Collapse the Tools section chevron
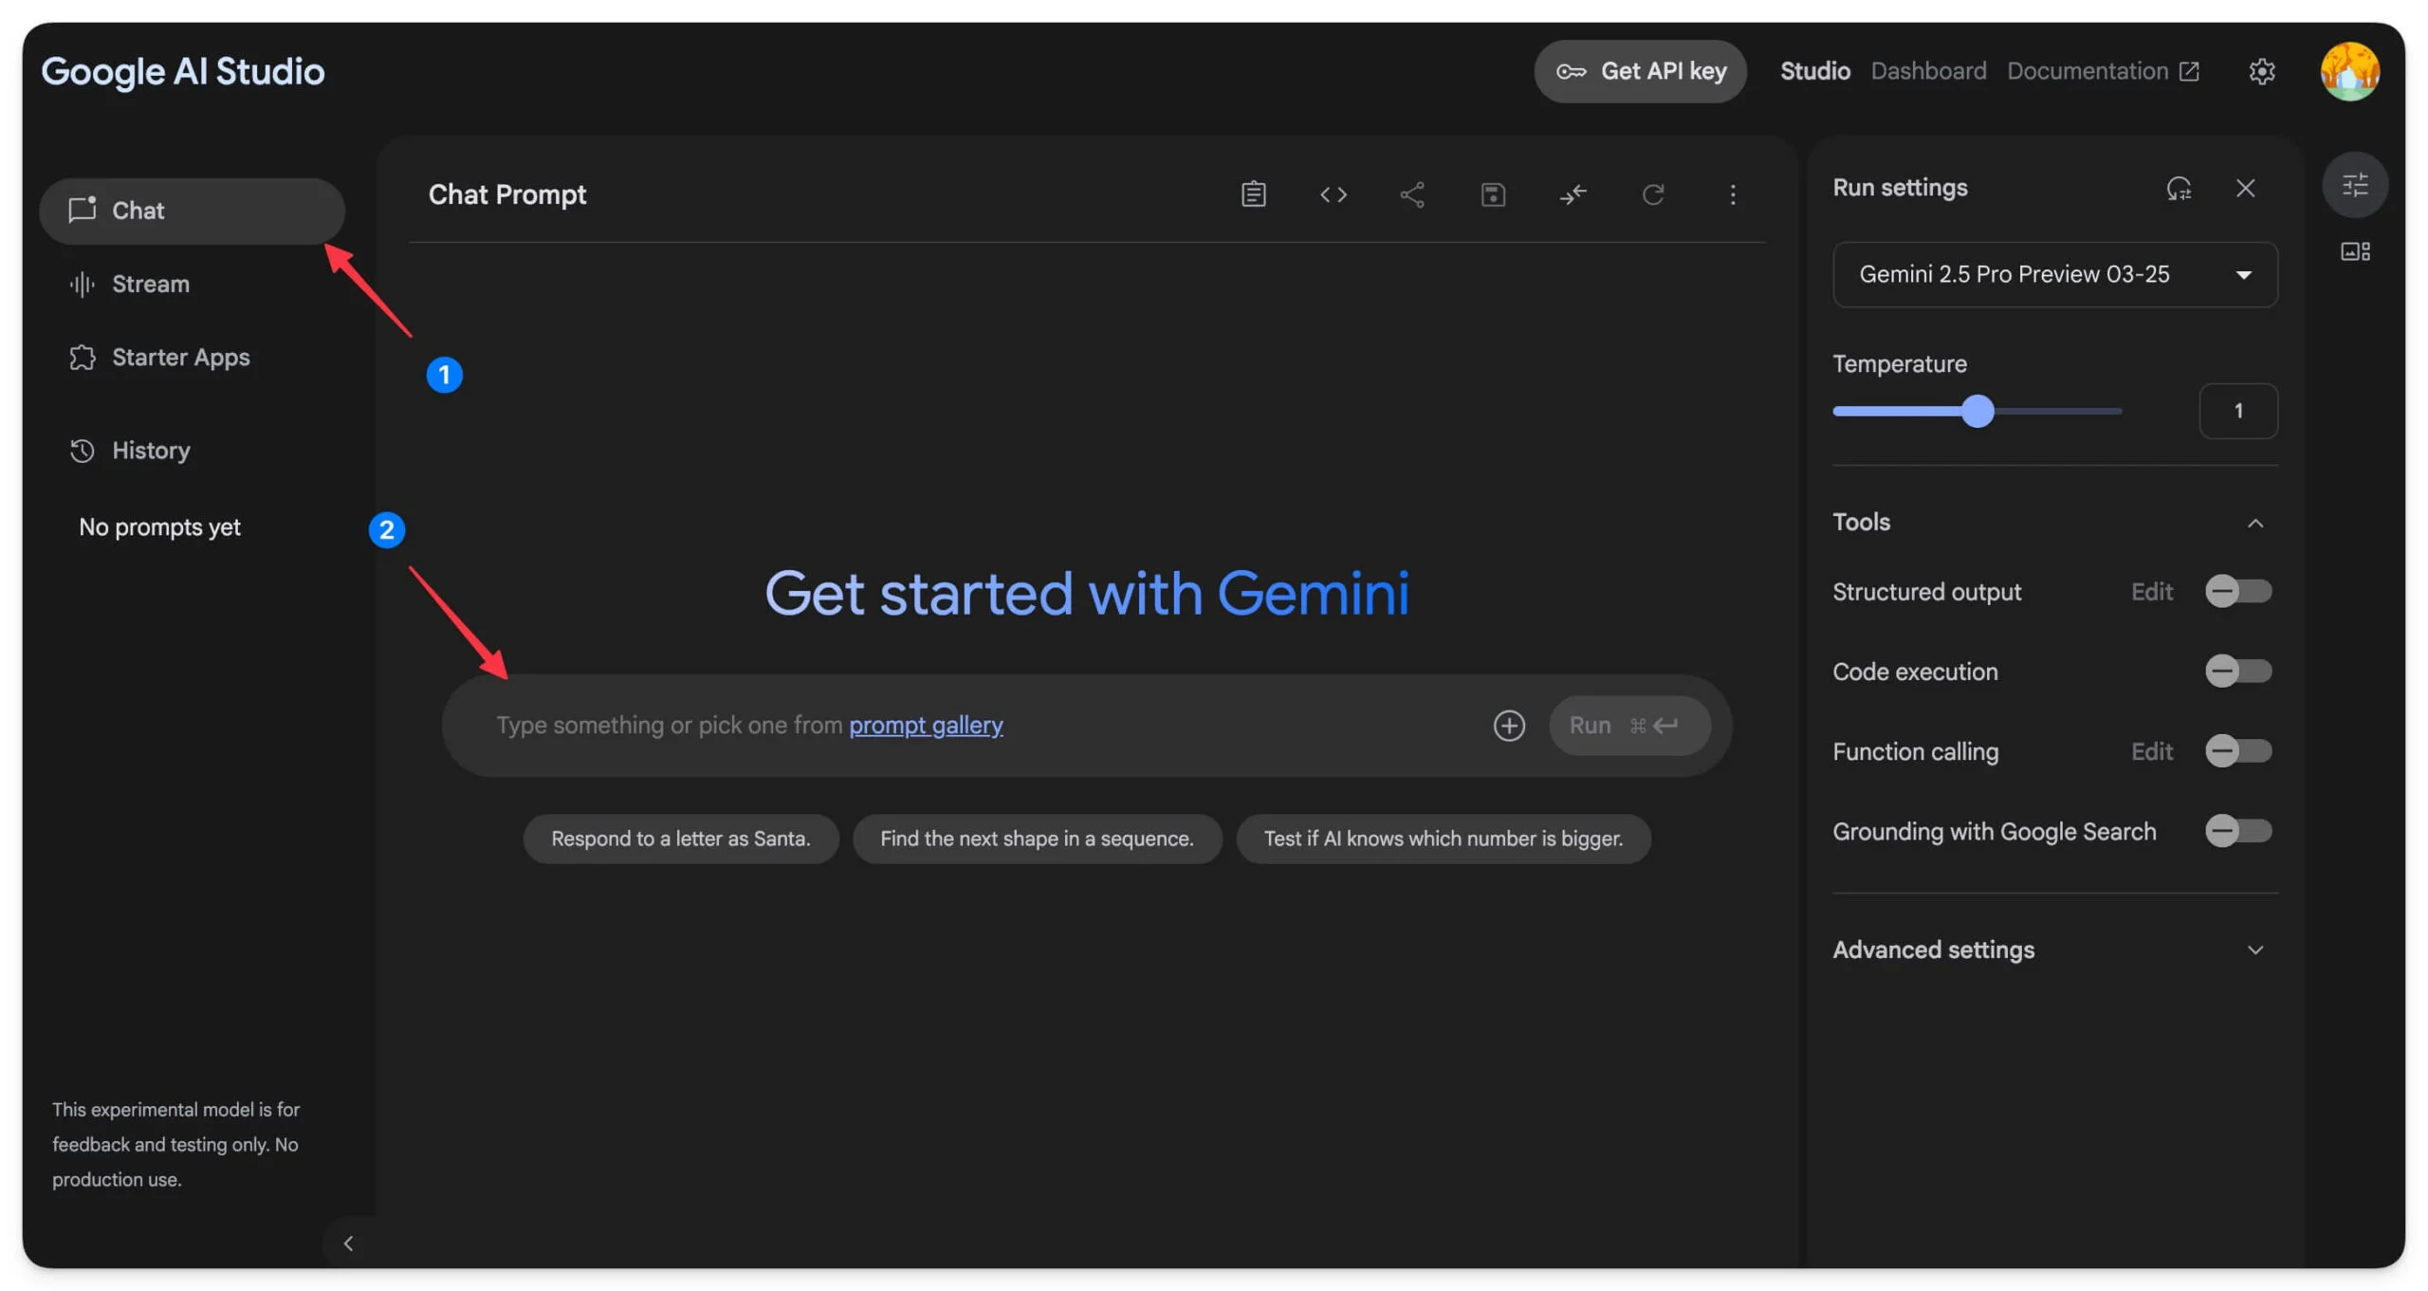Image resolution: width=2428 pixels, height=1291 pixels. (x=2255, y=523)
